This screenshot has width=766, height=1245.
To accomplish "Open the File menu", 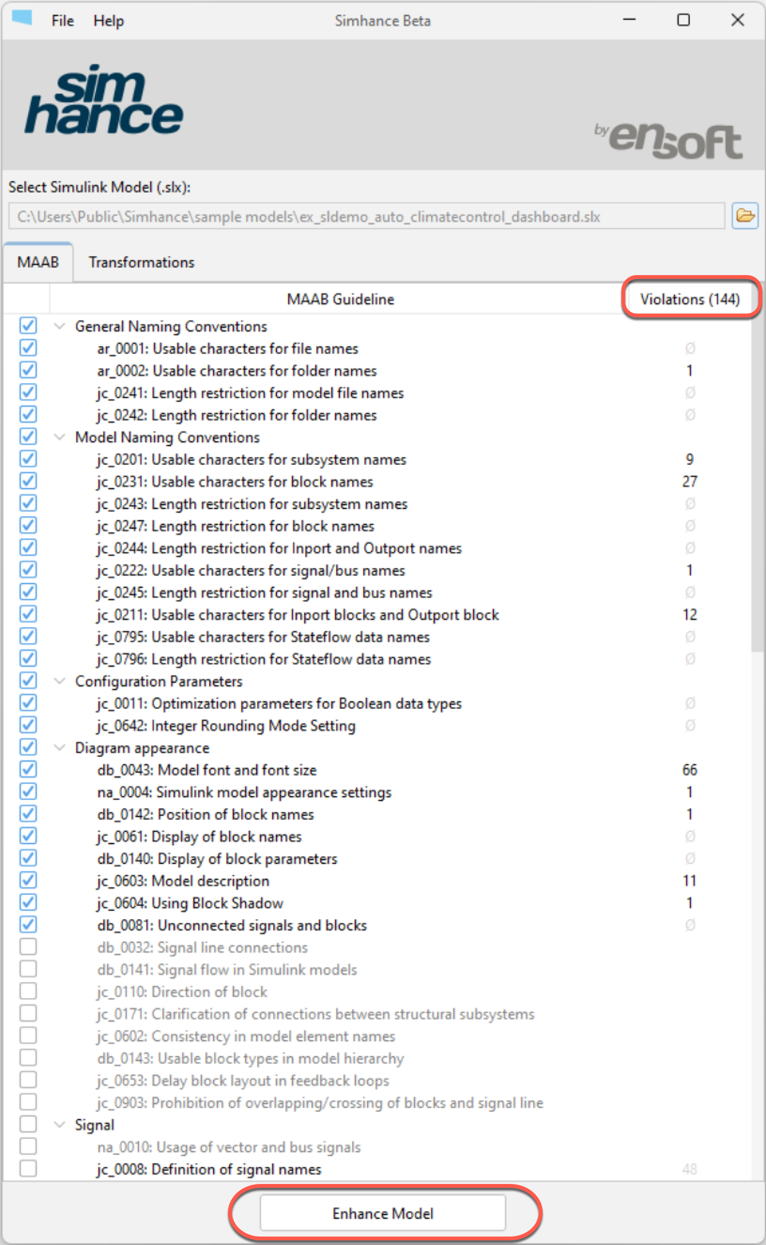I will pyautogui.click(x=62, y=21).
